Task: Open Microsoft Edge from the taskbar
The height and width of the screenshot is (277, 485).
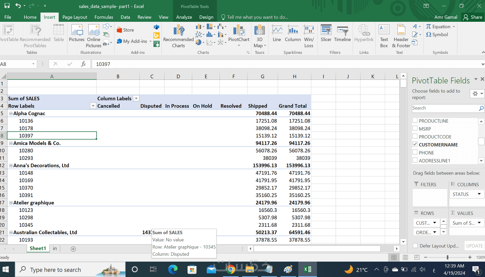Action: (173, 269)
